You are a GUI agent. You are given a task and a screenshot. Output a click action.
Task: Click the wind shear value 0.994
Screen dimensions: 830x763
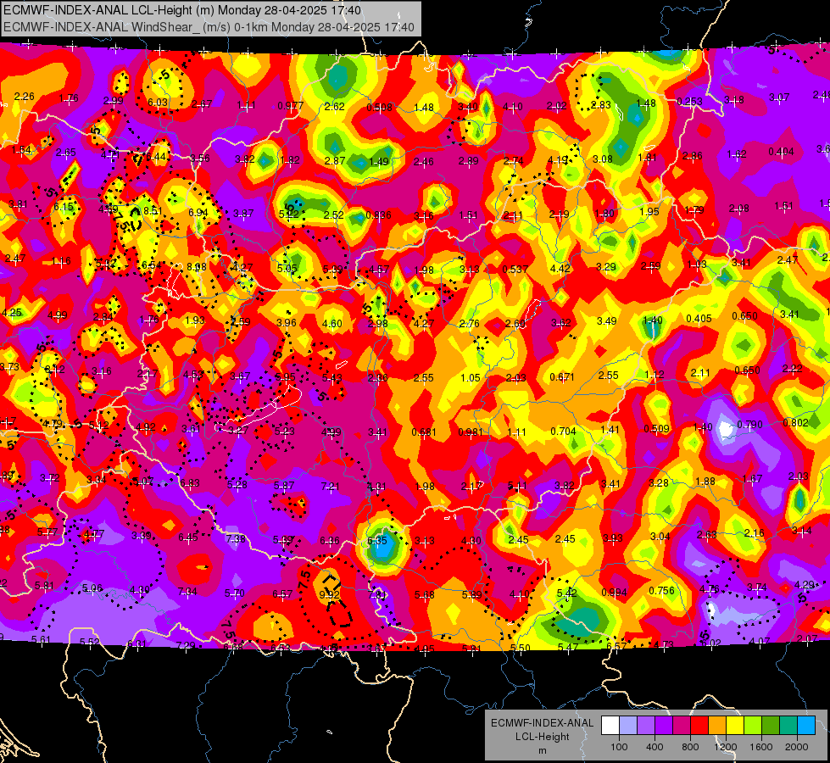(614, 593)
